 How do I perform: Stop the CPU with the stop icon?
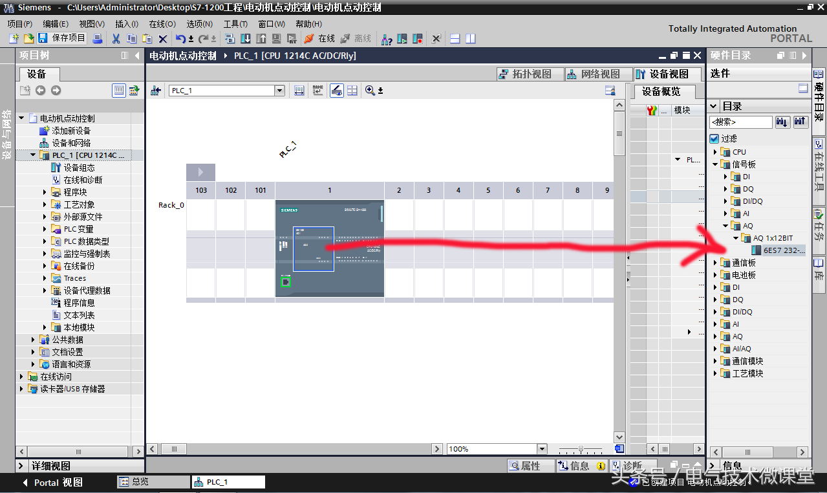417,38
